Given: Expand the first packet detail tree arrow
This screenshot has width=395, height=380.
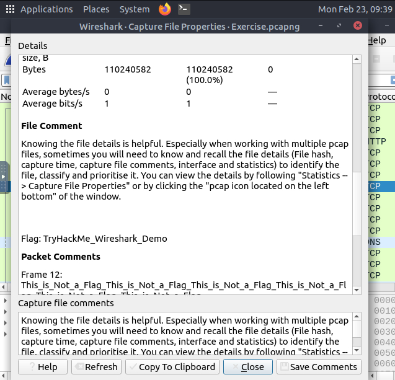Looking at the screenshot, I should tap(6, 301).
